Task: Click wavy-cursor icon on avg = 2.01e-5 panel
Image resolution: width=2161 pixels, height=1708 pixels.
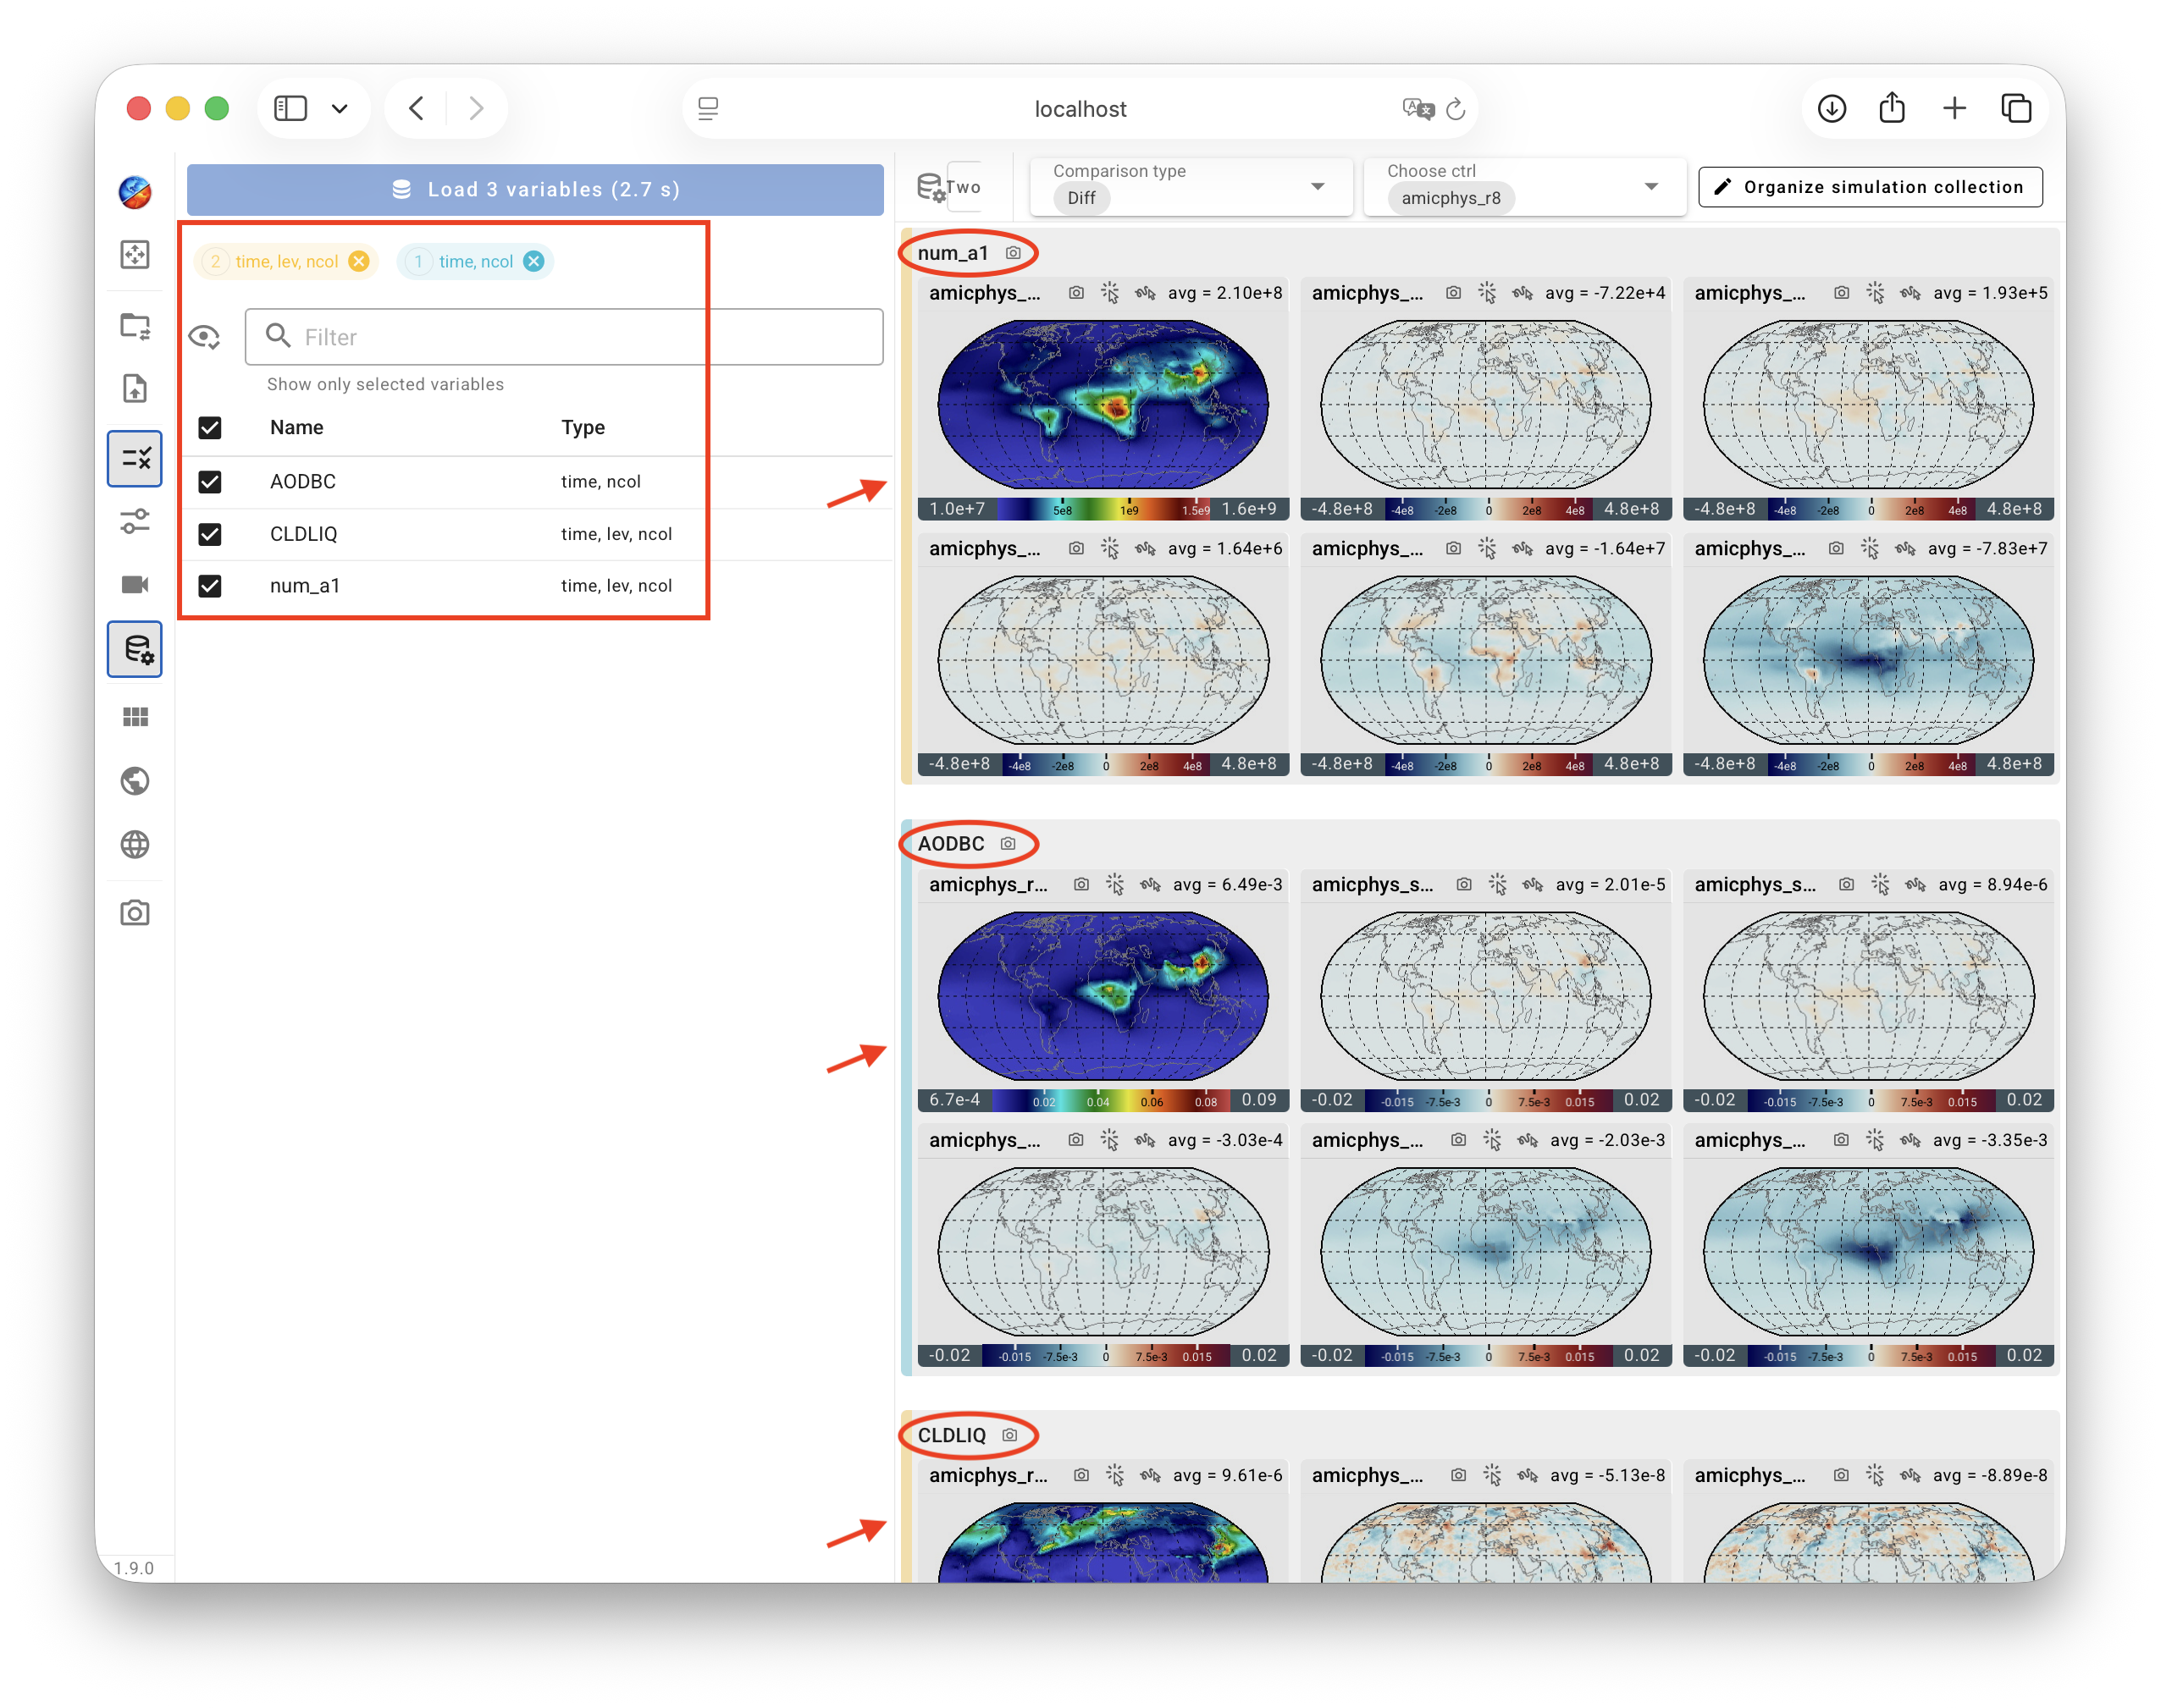Action: click(1533, 884)
